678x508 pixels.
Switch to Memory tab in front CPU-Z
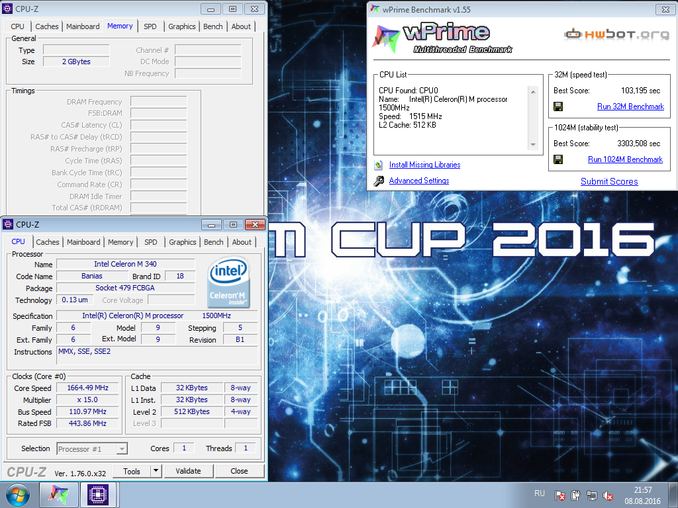pyautogui.click(x=121, y=242)
